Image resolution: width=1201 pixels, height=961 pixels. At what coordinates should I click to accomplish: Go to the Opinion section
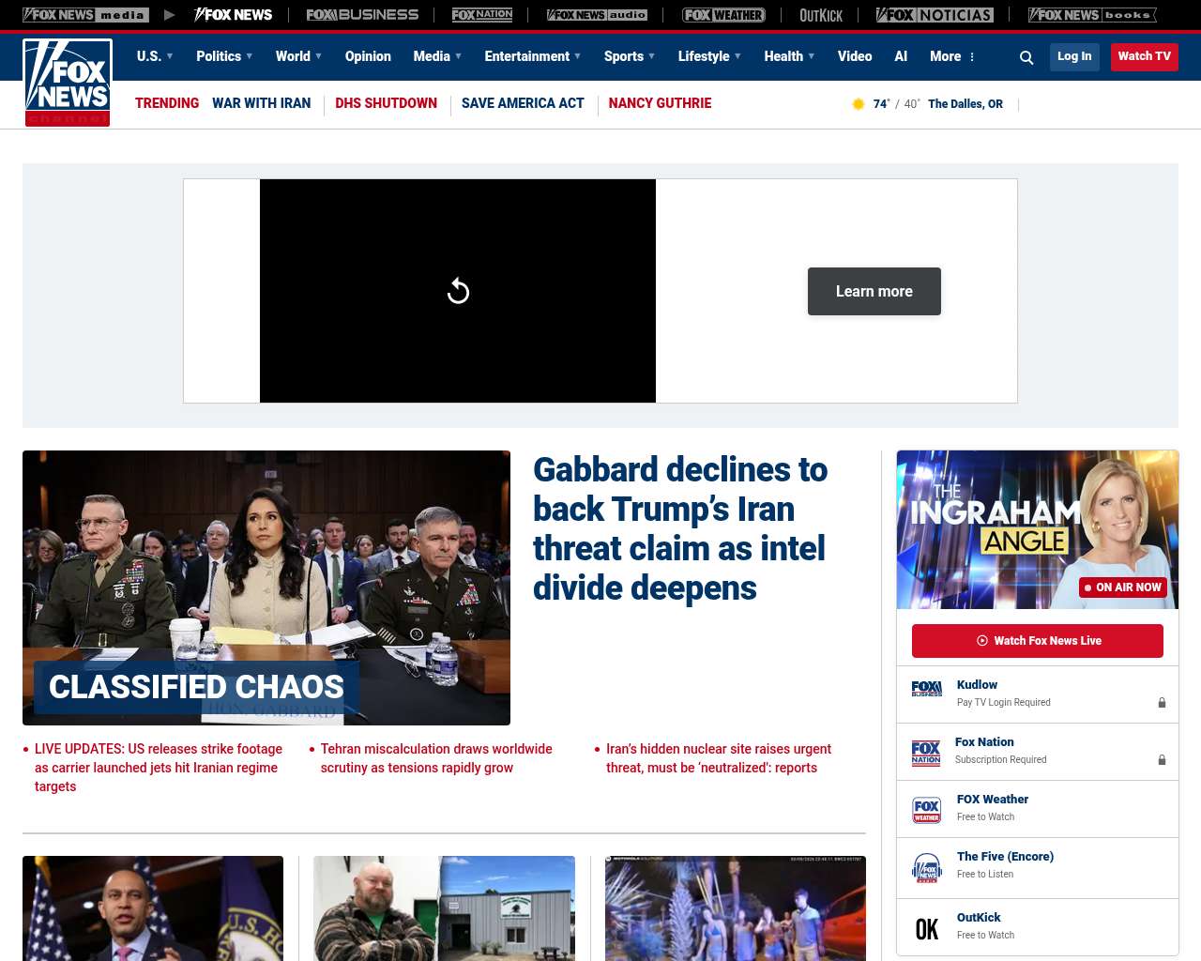[368, 56]
